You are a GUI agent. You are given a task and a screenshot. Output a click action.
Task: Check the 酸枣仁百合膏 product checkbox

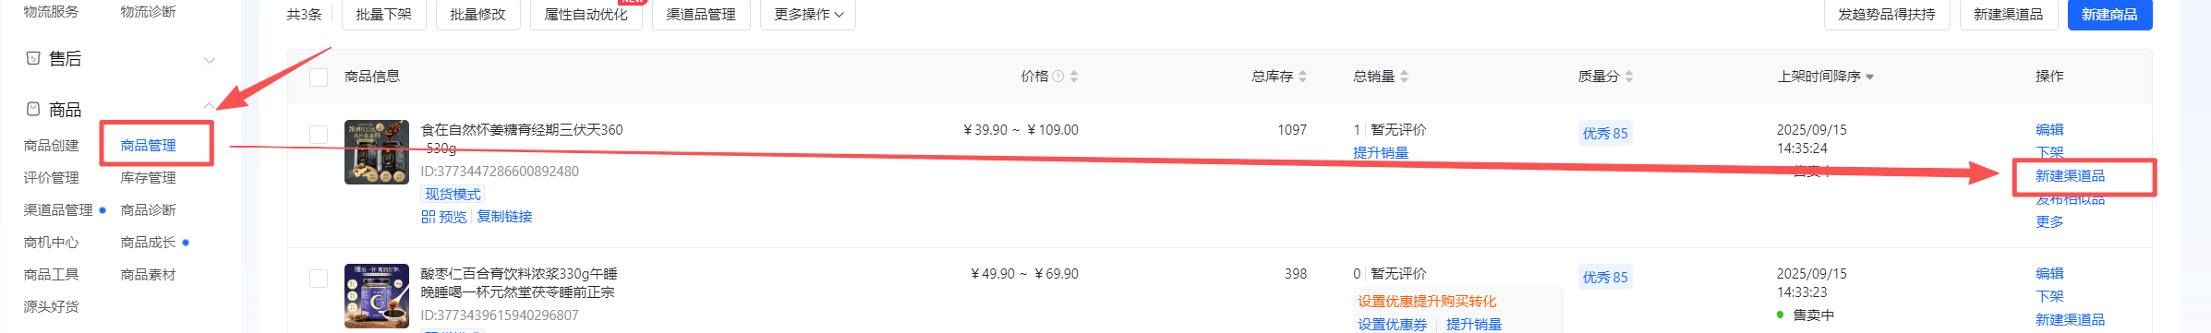coord(319,279)
